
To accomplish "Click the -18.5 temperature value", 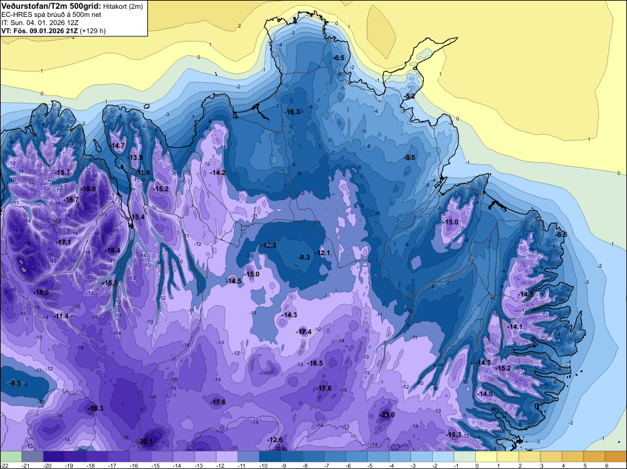I will coord(41,292).
